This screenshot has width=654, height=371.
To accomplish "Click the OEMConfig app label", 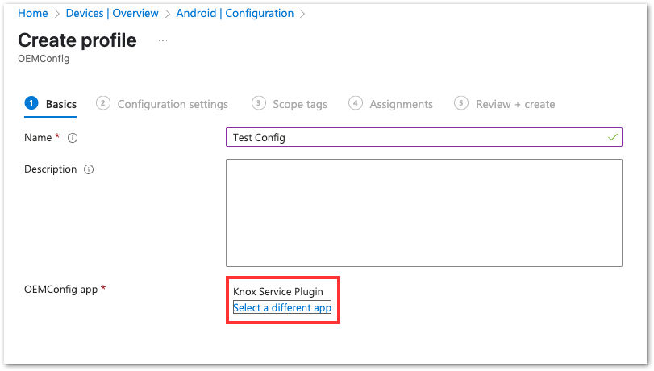I will 61,290.
